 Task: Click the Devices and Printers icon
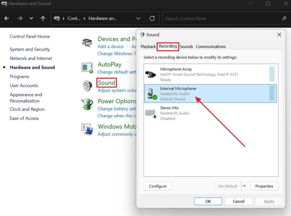[x=87, y=43]
